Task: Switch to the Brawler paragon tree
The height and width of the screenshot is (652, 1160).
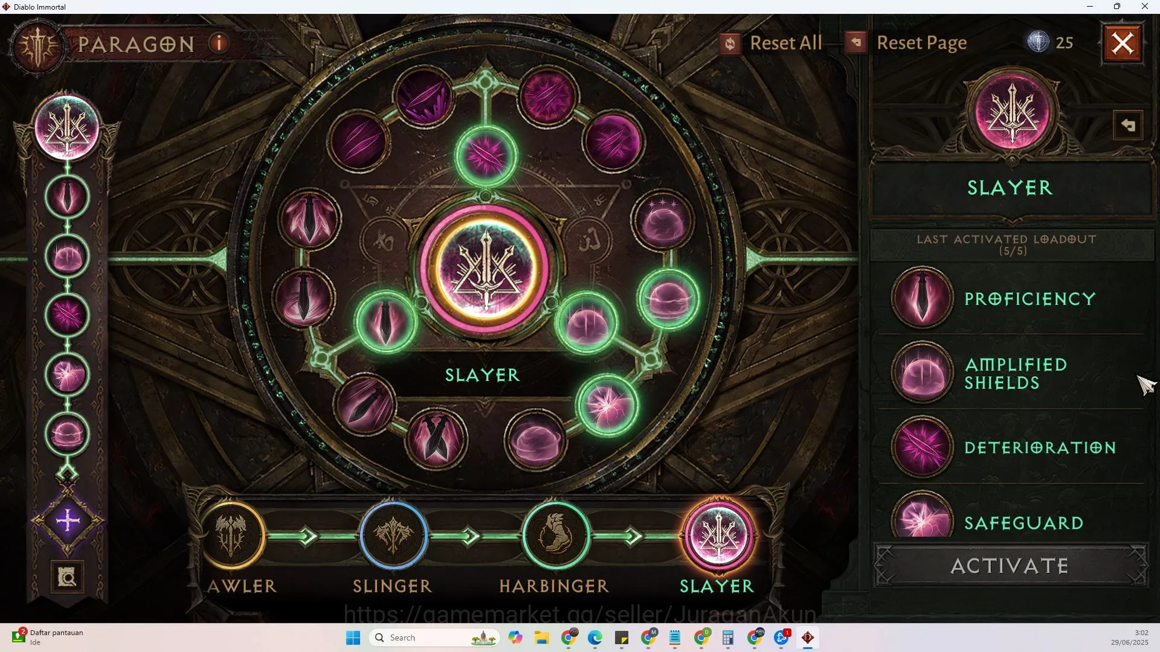Action: [x=232, y=535]
